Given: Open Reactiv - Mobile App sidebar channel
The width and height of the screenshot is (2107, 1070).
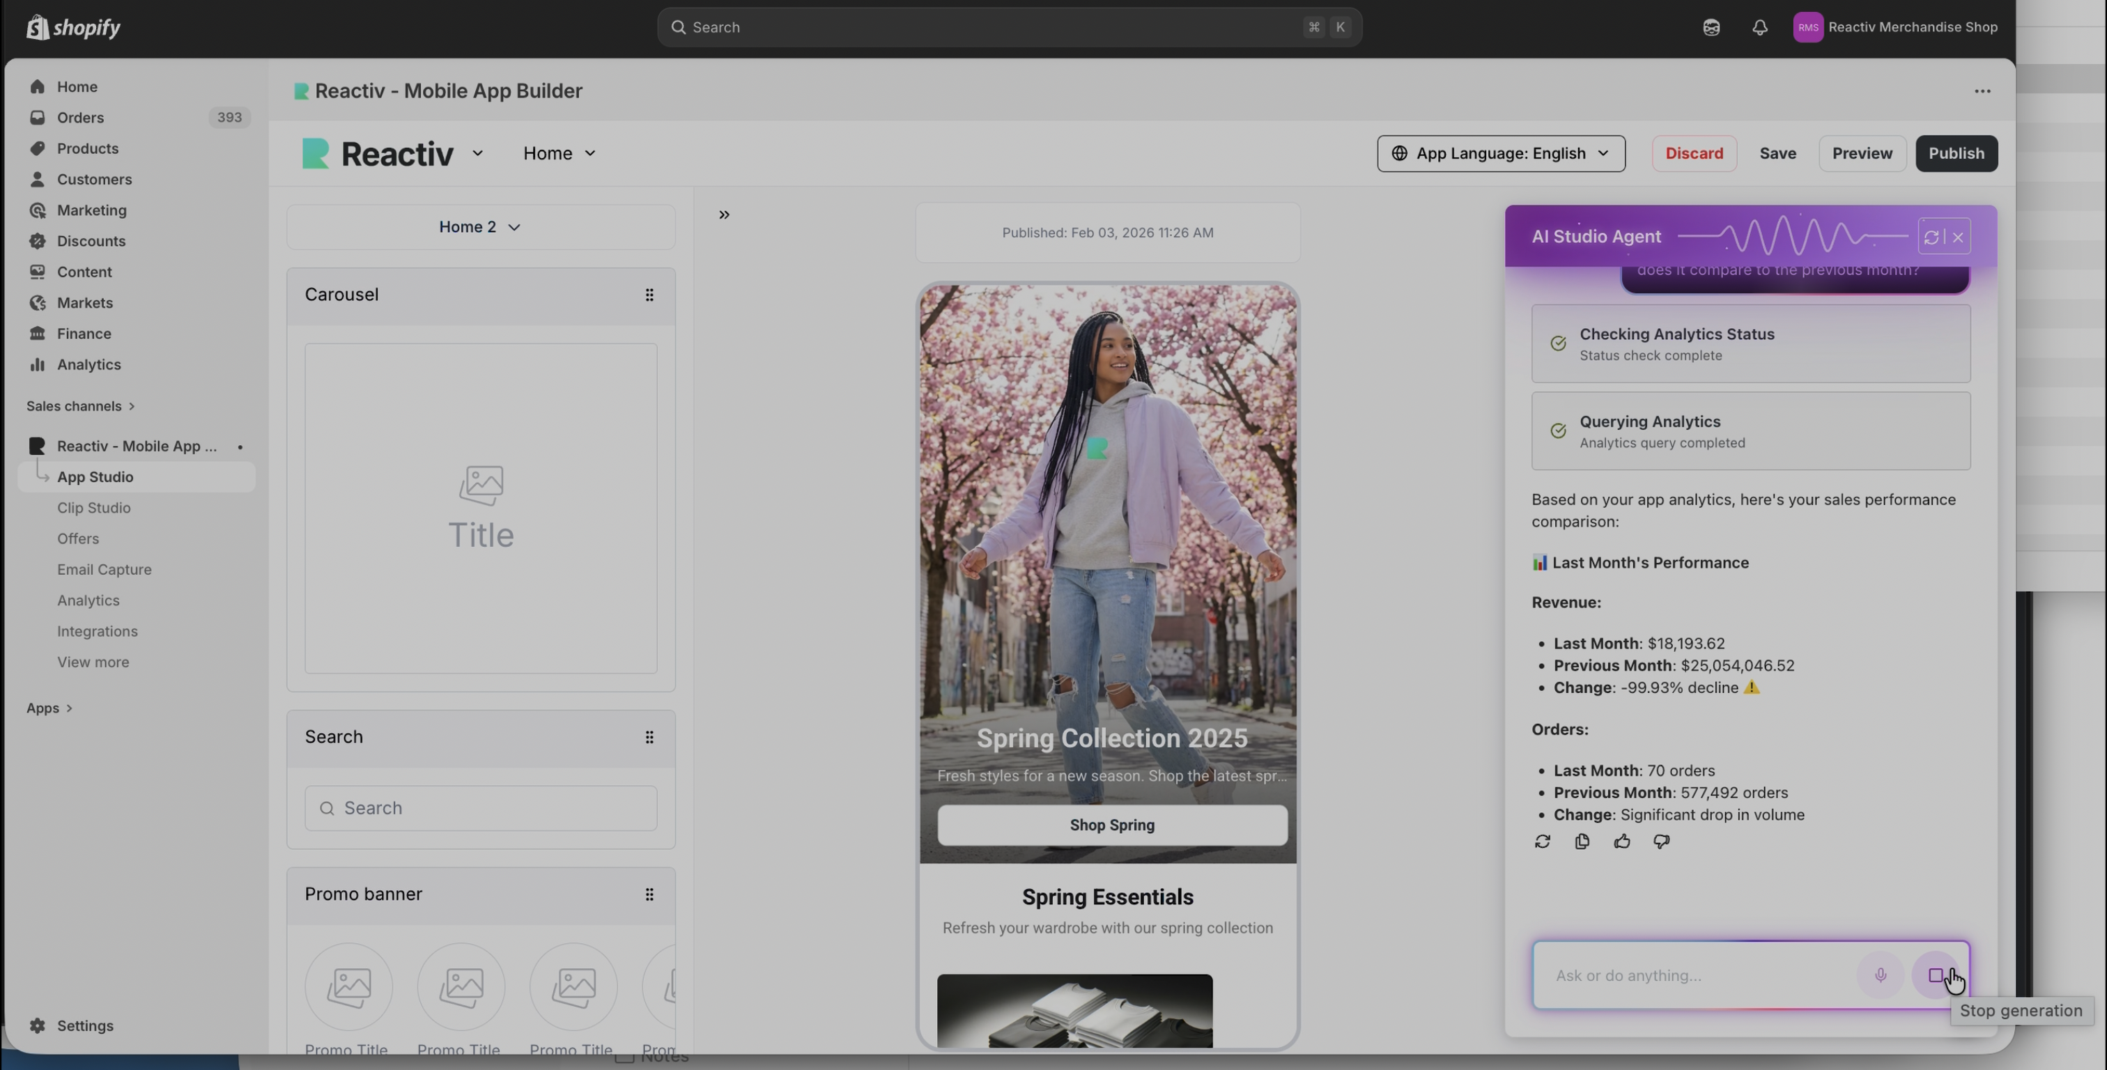Looking at the screenshot, I should [136, 447].
